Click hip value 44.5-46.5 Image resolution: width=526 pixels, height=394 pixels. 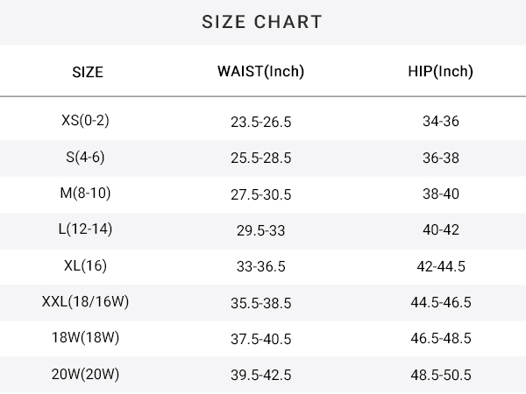point(441,302)
